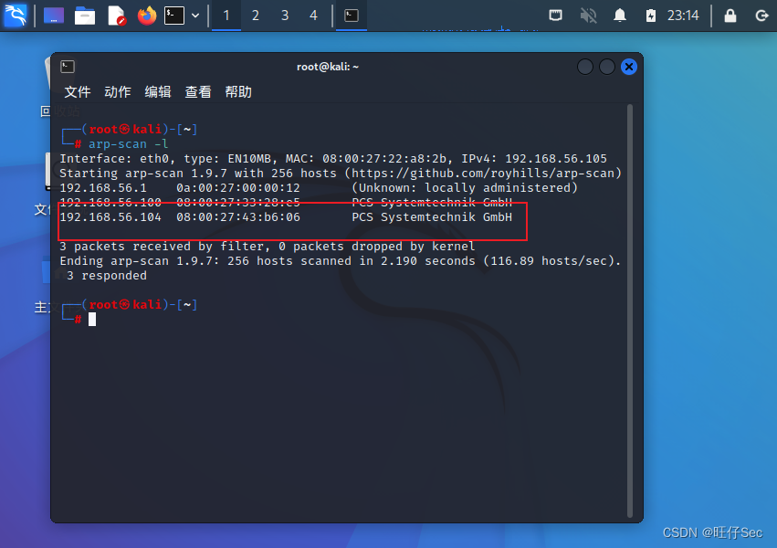Switch to workspace 2
Image resolution: width=777 pixels, height=548 pixels.
point(256,16)
